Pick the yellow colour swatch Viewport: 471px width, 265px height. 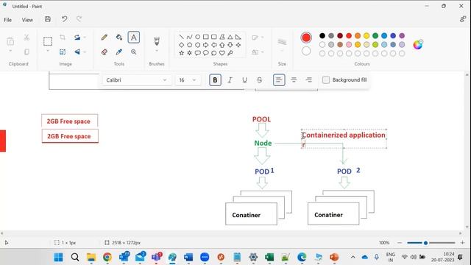click(x=366, y=36)
